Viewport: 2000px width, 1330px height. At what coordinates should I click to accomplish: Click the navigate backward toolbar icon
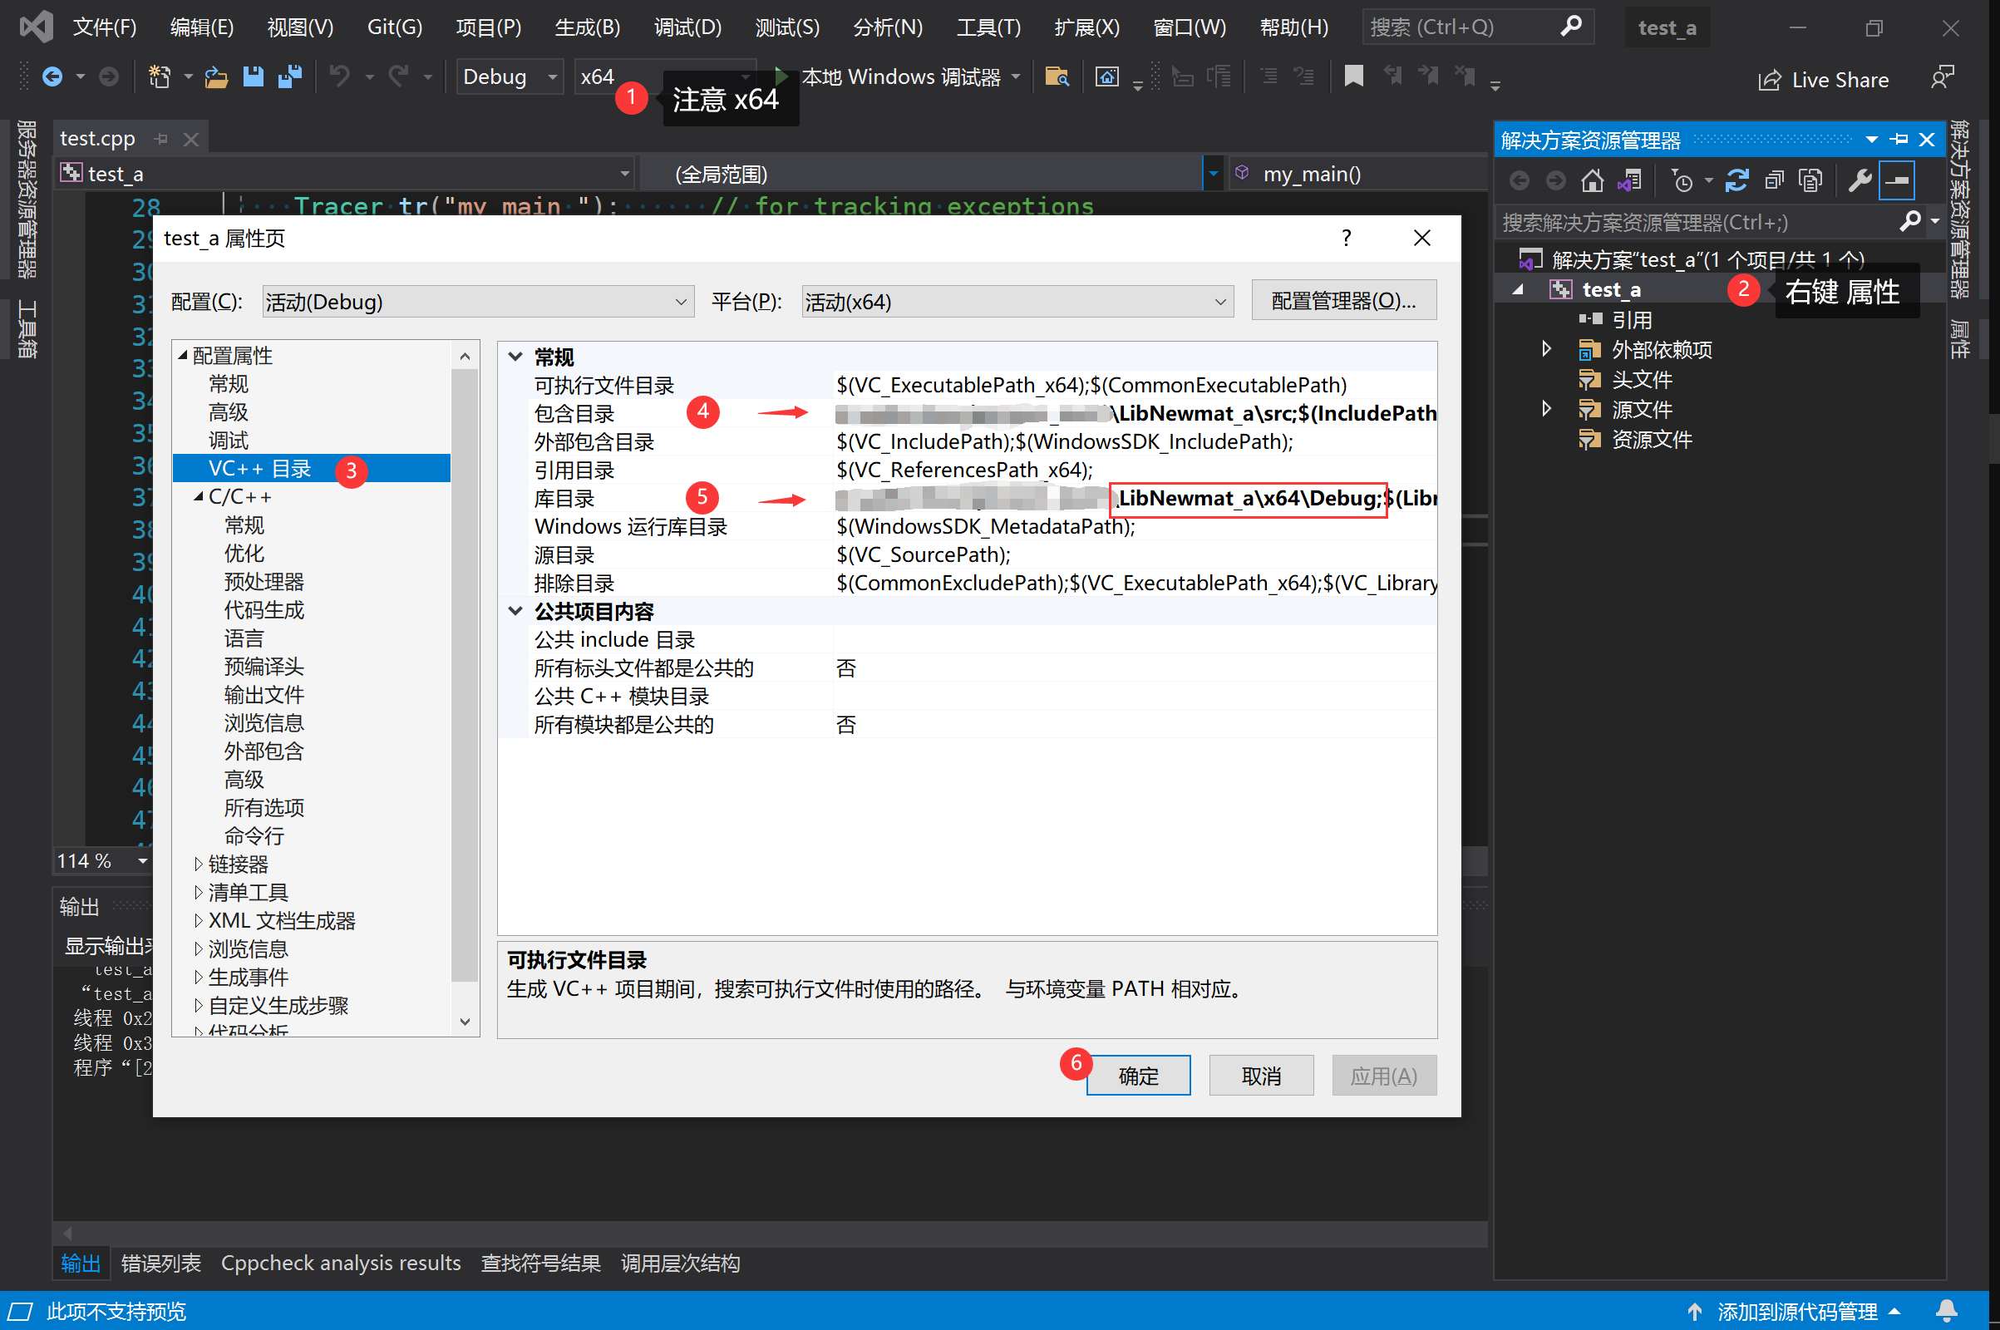[x=52, y=77]
